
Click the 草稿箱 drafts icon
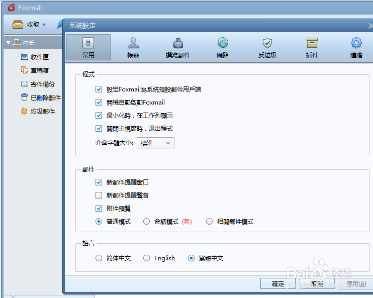(24, 70)
